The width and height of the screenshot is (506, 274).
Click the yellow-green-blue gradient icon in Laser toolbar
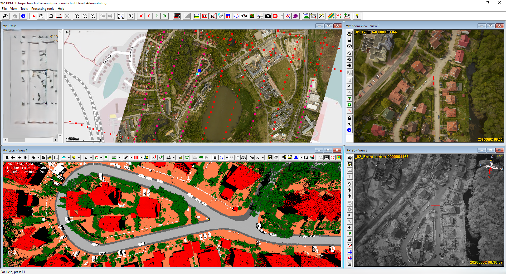pos(339,158)
